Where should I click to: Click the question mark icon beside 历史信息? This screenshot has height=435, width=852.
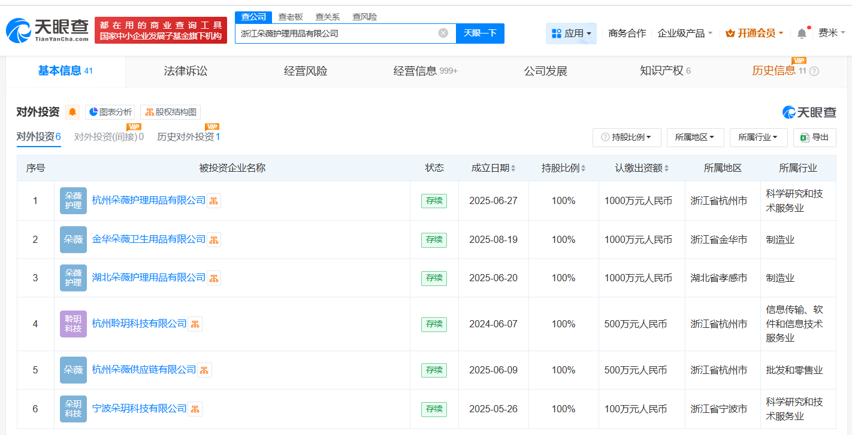[814, 71]
